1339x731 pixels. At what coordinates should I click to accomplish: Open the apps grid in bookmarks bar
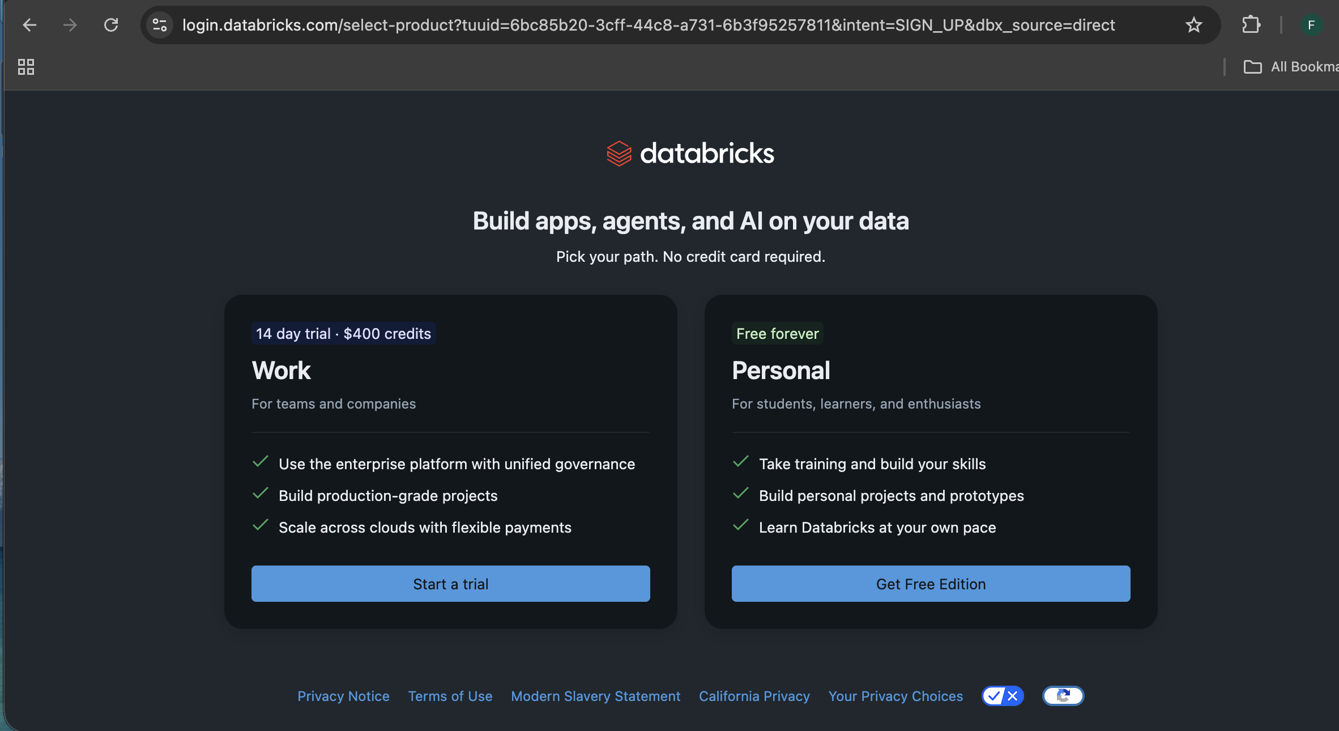coord(26,67)
